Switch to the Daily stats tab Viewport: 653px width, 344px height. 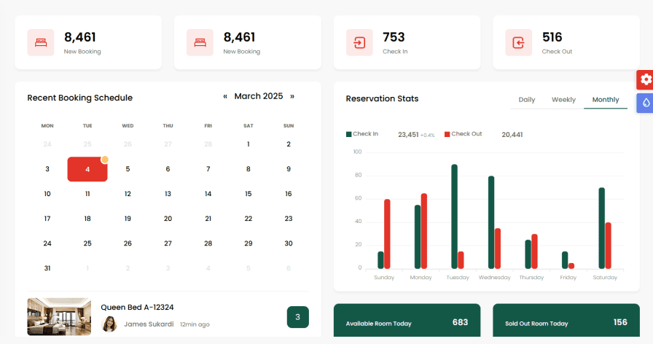coord(526,100)
